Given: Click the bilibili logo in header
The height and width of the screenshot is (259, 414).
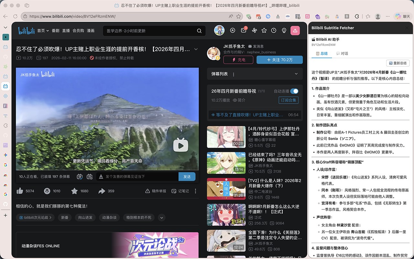Looking at the screenshot, I should tap(26, 31).
